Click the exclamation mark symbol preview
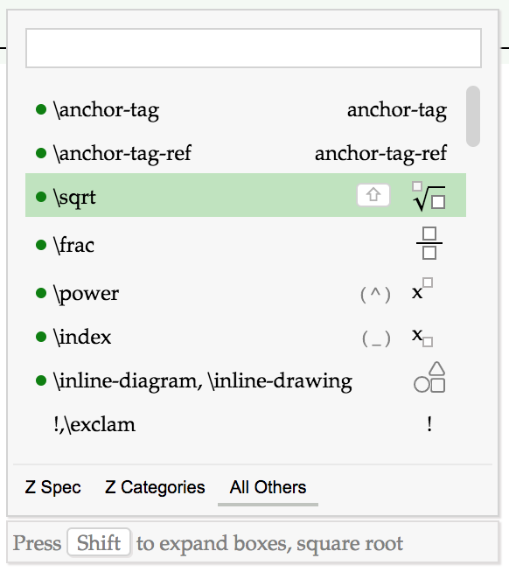The height and width of the screenshot is (572, 509). pos(429,424)
